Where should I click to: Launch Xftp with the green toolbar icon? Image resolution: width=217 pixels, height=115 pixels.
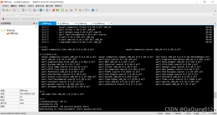pos(58,10)
